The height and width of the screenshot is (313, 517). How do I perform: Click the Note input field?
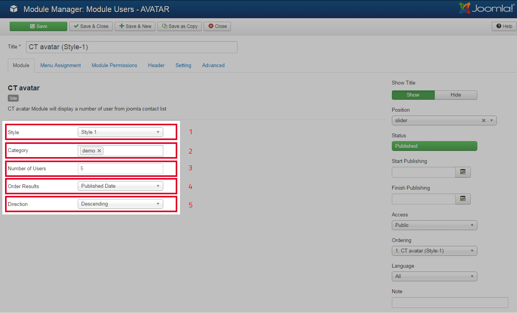[x=450, y=303]
